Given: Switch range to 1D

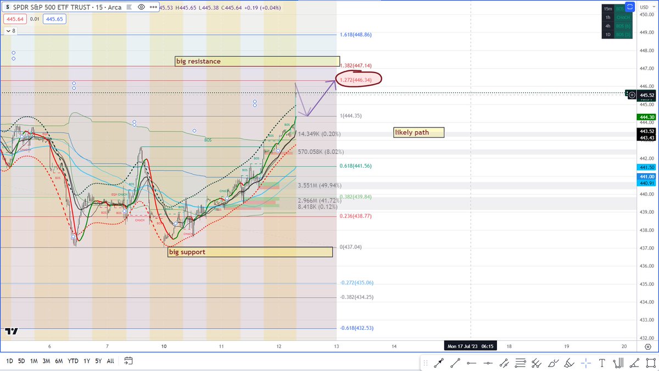Looking at the screenshot, I should click(x=10, y=361).
